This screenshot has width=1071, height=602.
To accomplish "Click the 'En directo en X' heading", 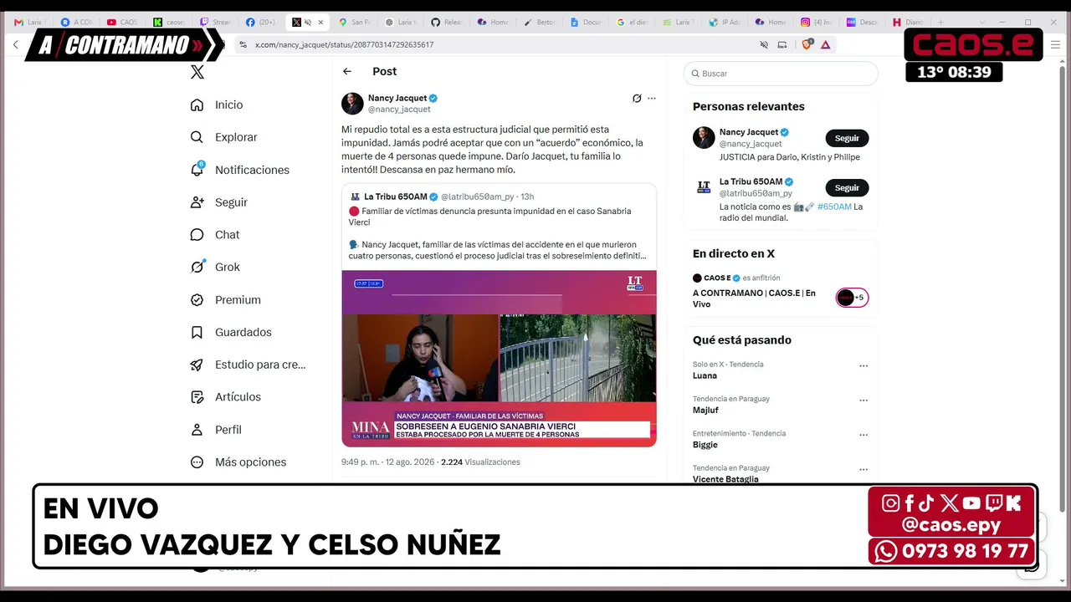I will click(x=734, y=253).
